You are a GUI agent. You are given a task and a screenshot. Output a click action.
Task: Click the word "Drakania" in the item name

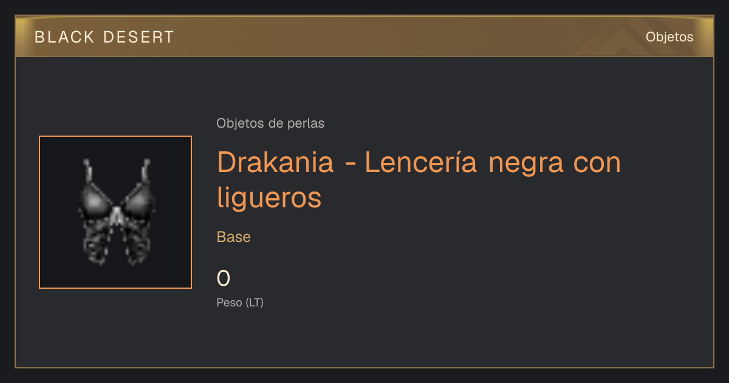coord(275,163)
